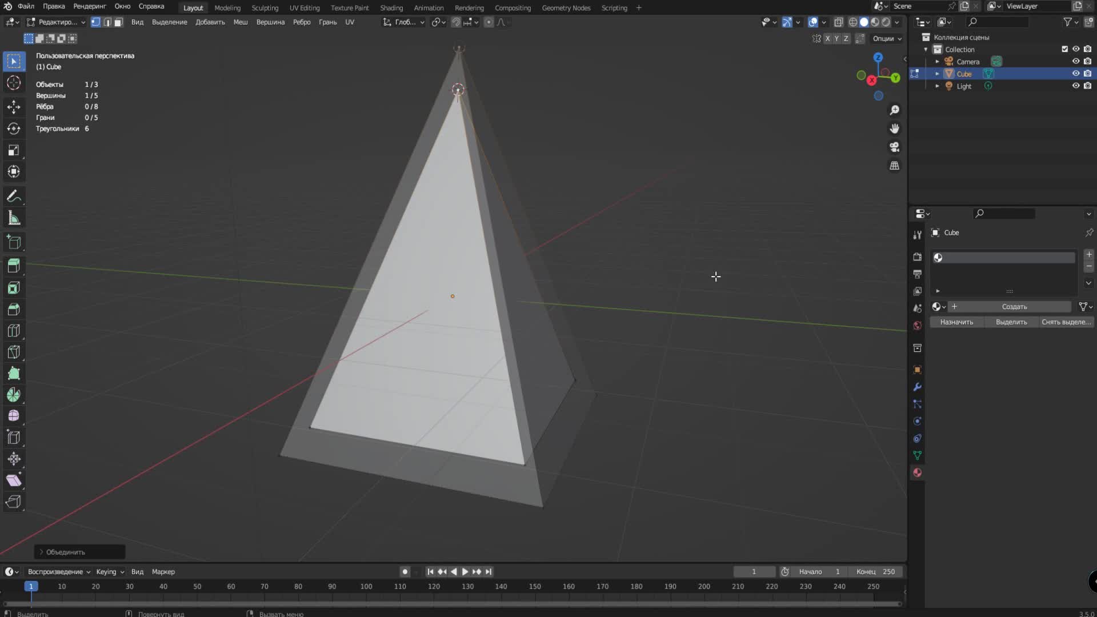Collapse the Collection tree item
Viewport: 1097px width, 617px height.
926,49
